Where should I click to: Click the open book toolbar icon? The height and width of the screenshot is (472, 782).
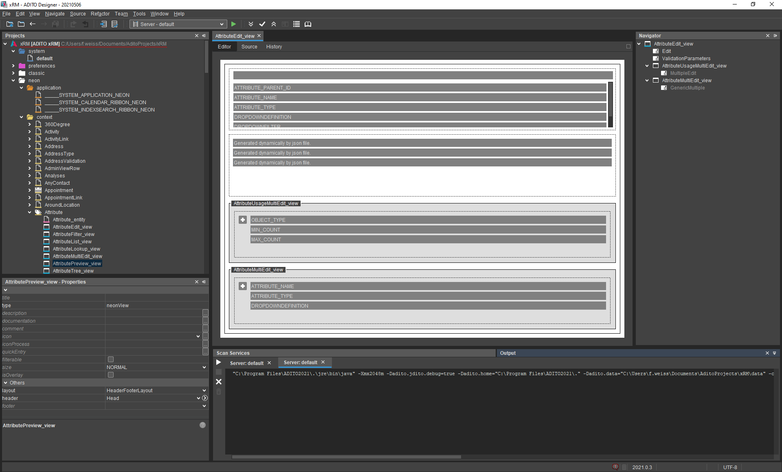[308, 24]
